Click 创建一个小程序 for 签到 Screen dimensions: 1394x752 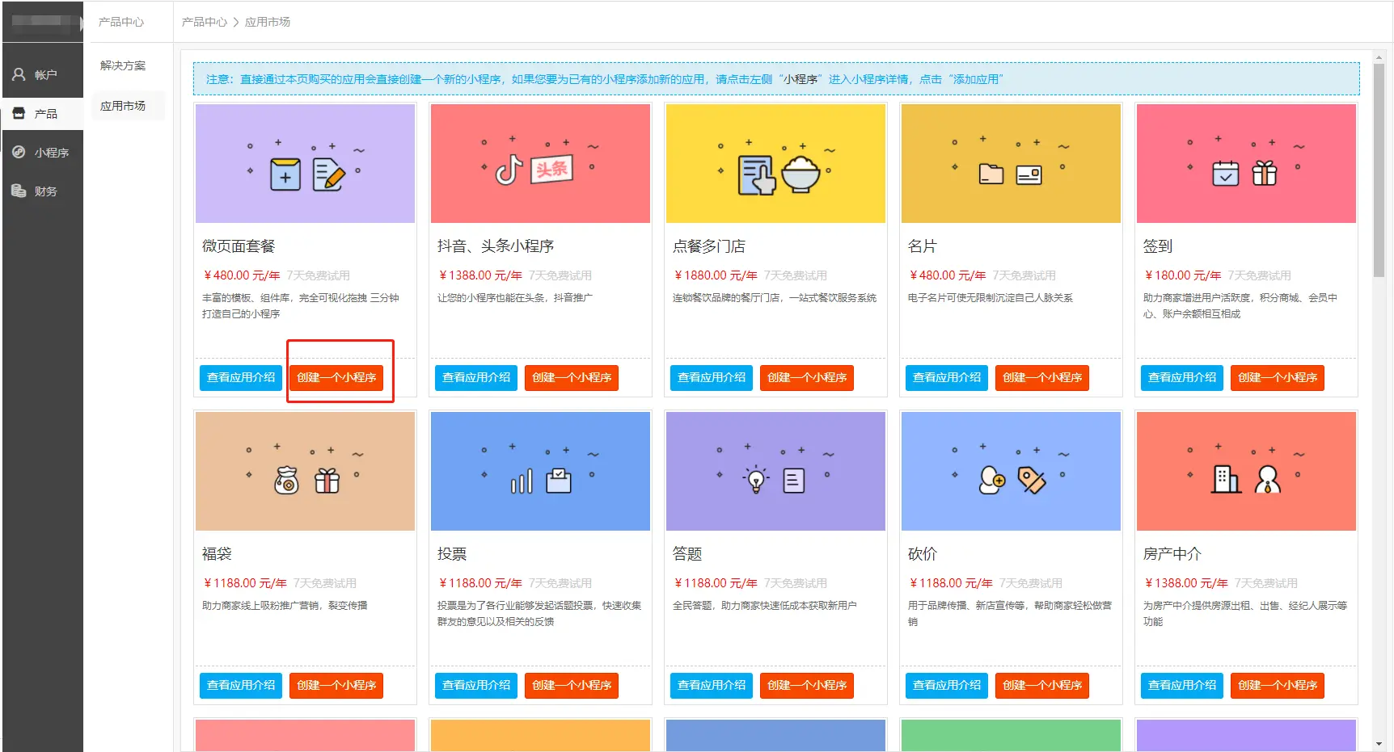tap(1278, 378)
